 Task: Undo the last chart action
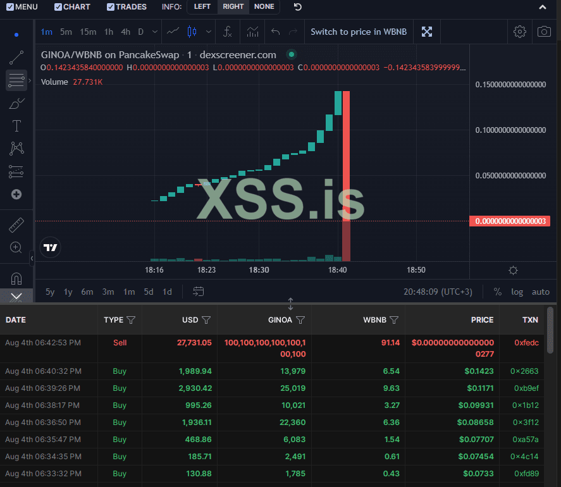click(275, 32)
